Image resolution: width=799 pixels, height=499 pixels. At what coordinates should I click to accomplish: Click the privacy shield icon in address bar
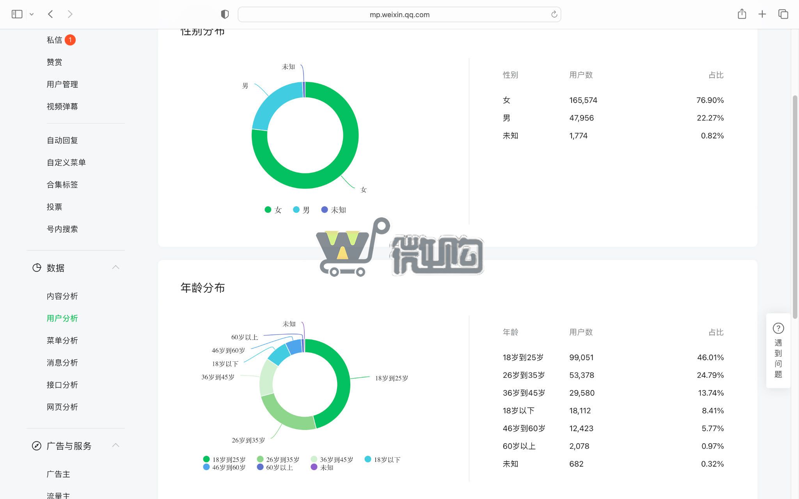coord(224,14)
